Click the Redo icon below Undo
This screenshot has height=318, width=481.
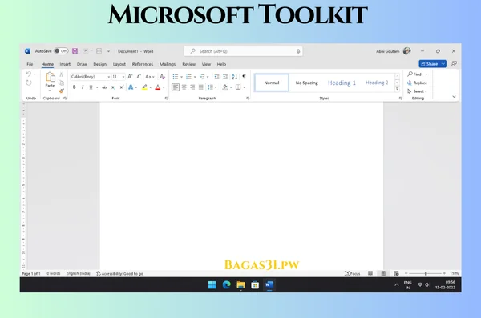(x=29, y=83)
